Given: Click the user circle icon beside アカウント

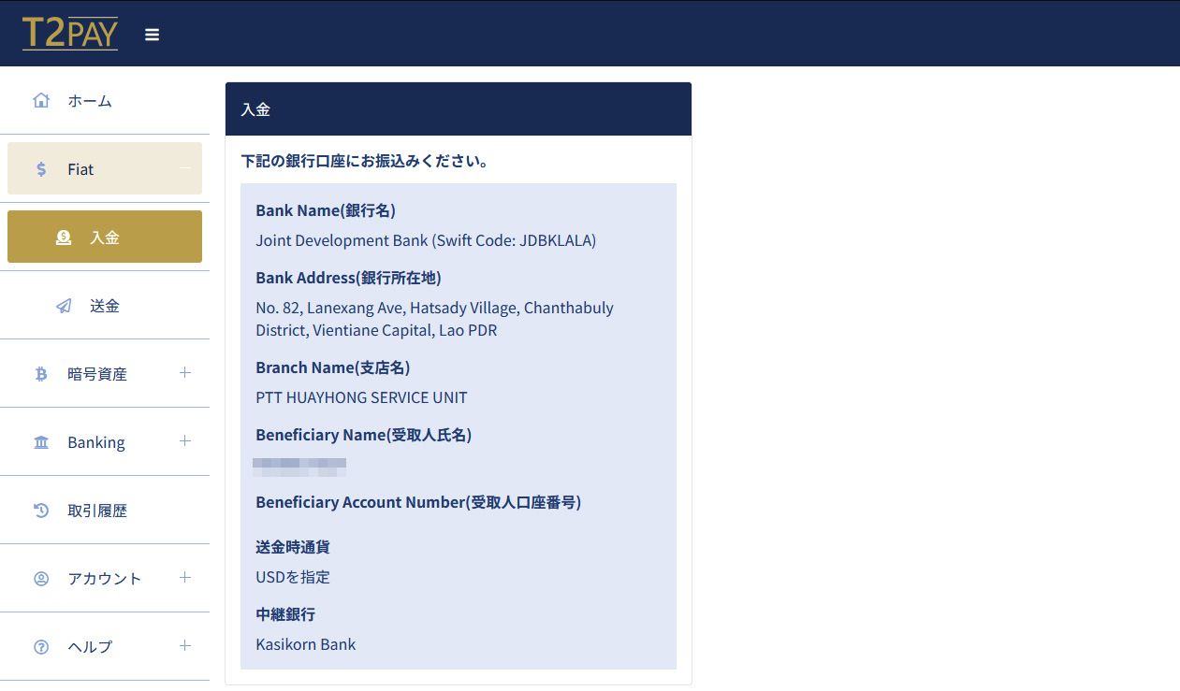Looking at the screenshot, I should pos(41,579).
